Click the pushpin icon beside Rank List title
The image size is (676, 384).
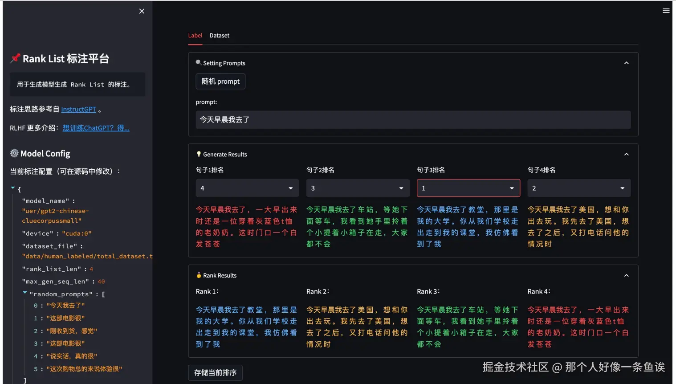pyautogui.click(x=15, y=58)
